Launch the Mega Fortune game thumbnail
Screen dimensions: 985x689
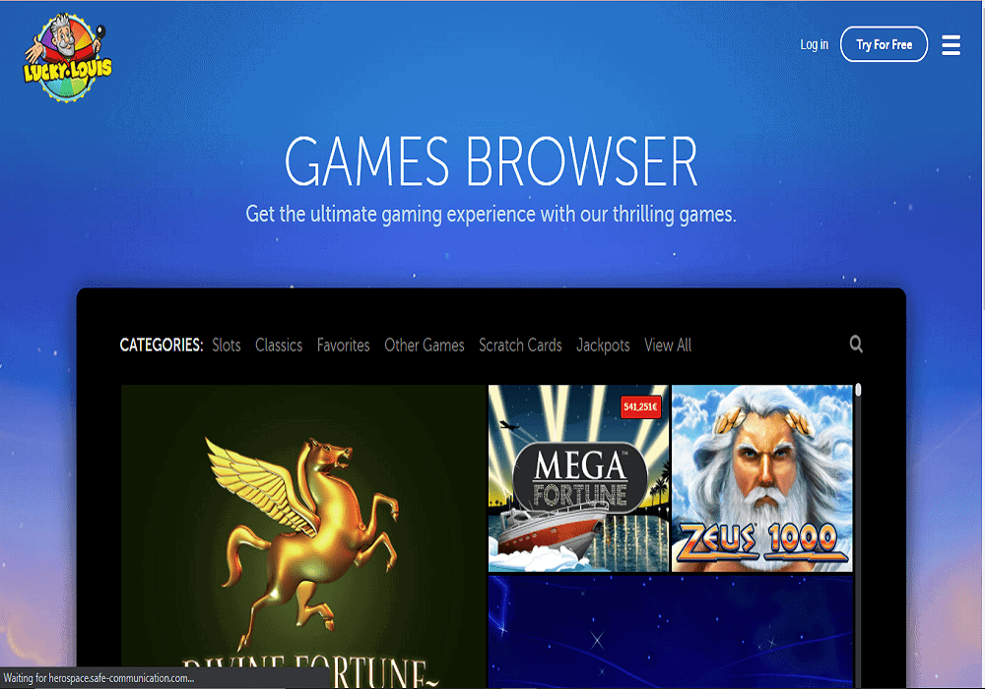(x=578, y=478)
